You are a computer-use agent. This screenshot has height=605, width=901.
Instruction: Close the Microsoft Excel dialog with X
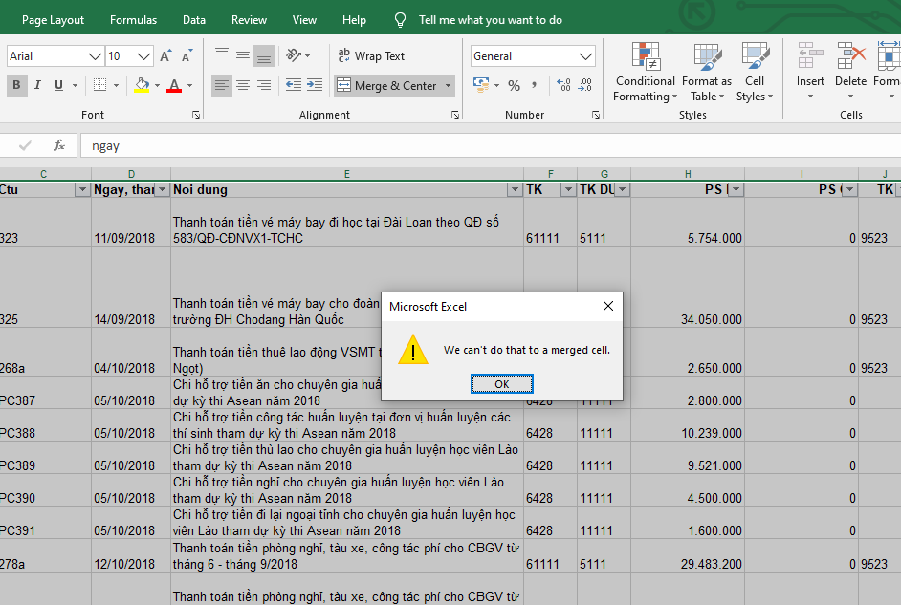pos(607,306)
